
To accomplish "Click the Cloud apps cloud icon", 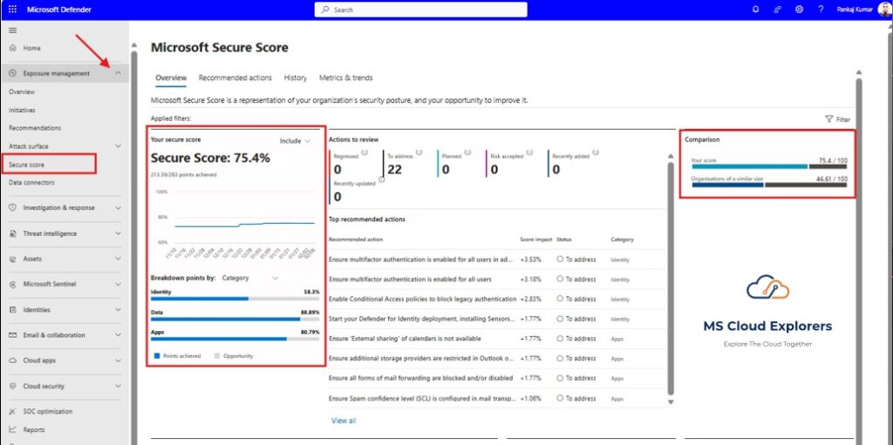I will [12, 361].
